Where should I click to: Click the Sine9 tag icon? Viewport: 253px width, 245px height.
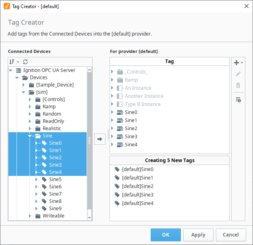pos(44,209)
